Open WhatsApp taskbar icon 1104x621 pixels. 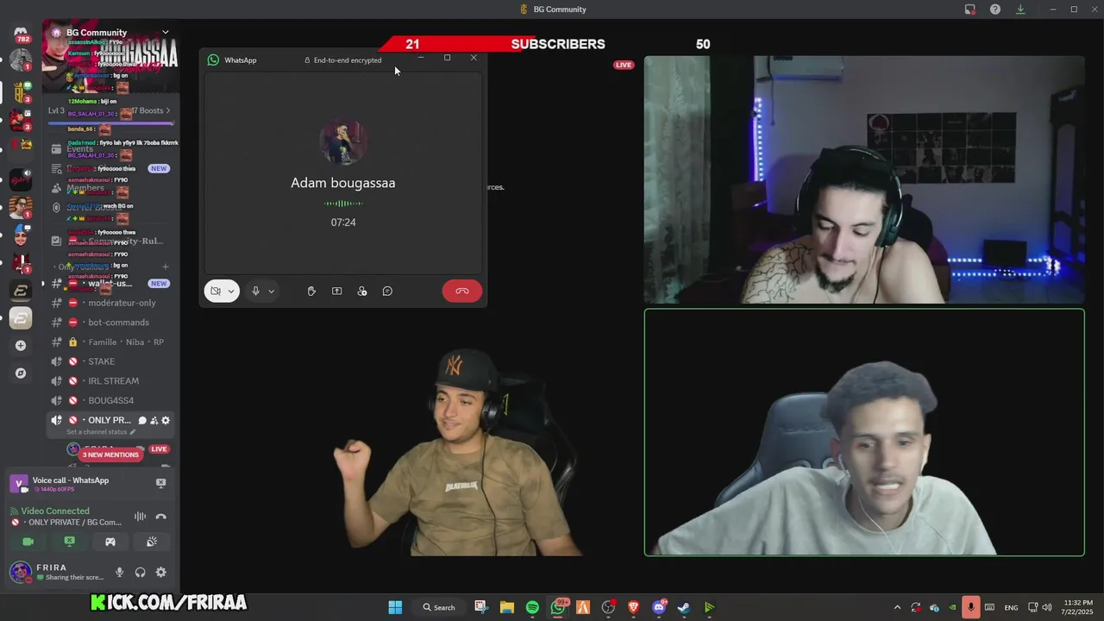558,607
